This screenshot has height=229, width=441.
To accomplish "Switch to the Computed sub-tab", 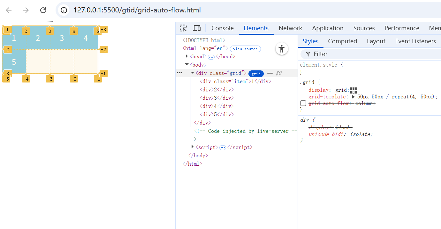I will (x=343, y=41).
